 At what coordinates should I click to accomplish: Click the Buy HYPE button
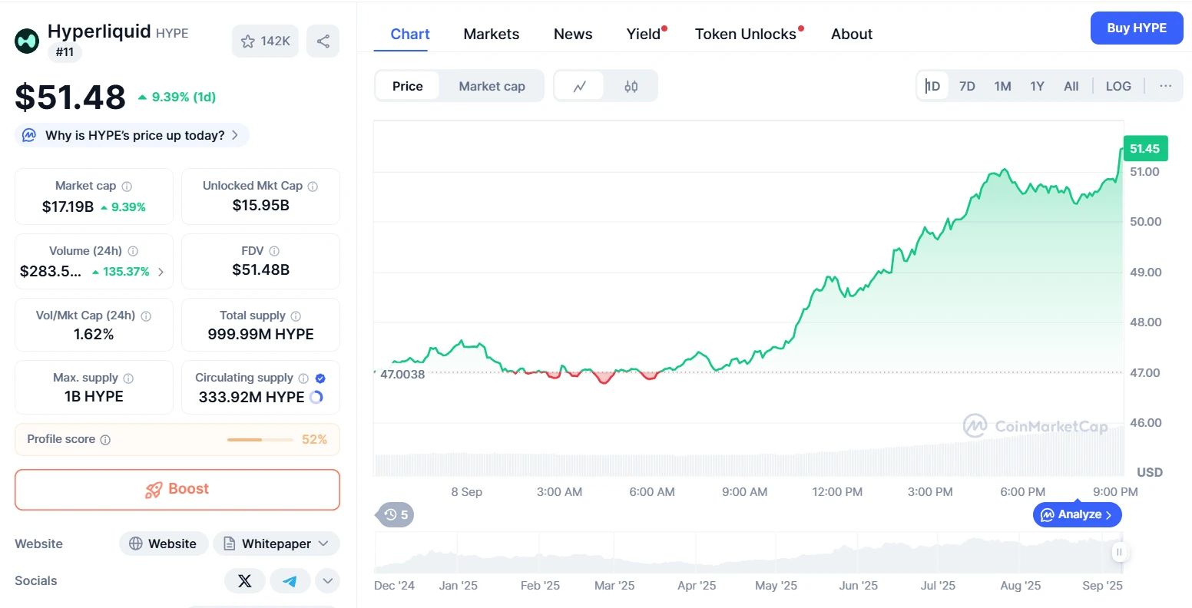coord(1137,28)
